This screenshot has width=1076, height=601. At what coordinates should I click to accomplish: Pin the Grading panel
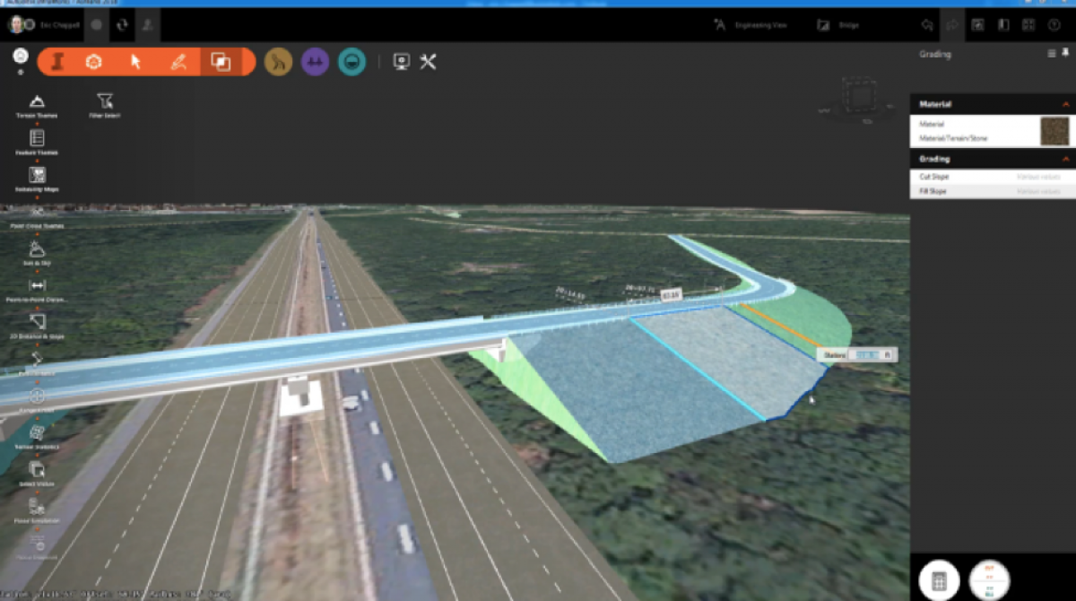(x=1065, y=54)
